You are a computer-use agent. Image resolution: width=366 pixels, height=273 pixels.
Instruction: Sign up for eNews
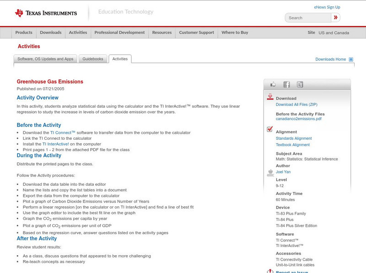[327, 7]
